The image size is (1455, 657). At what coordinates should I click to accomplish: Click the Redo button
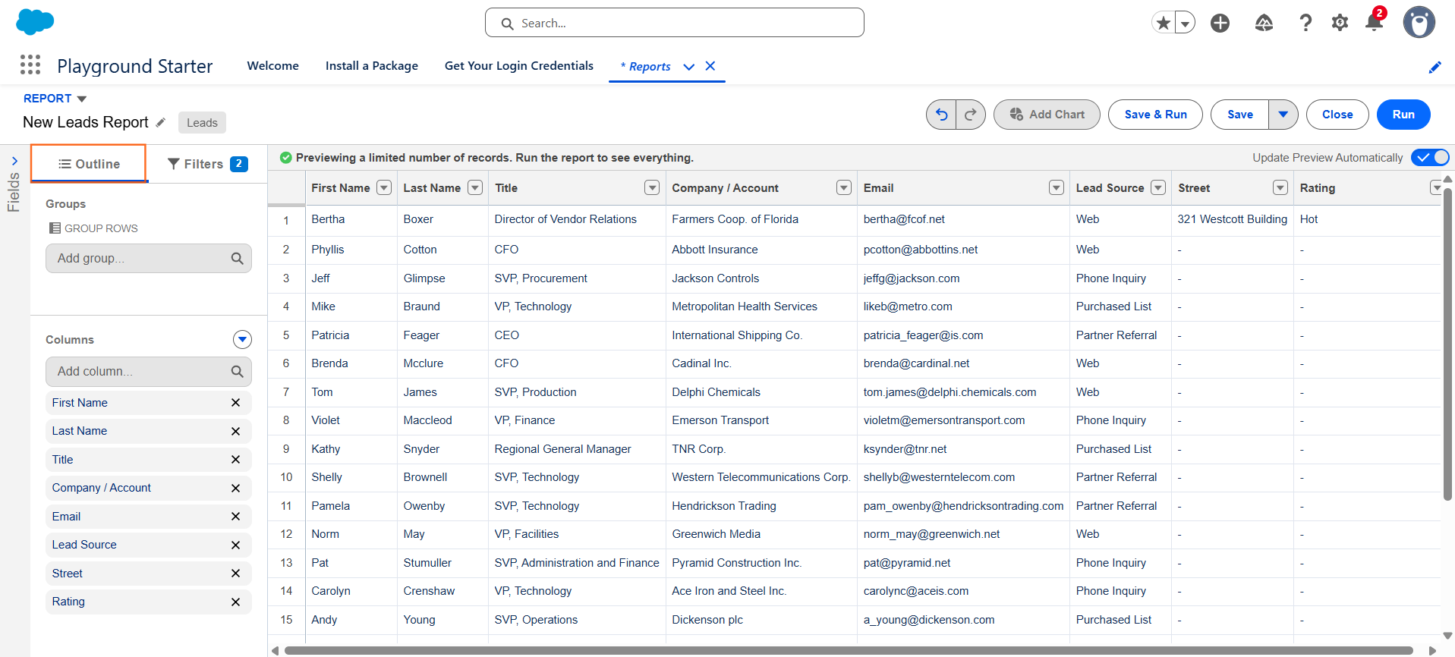click(x=971, y=115)
